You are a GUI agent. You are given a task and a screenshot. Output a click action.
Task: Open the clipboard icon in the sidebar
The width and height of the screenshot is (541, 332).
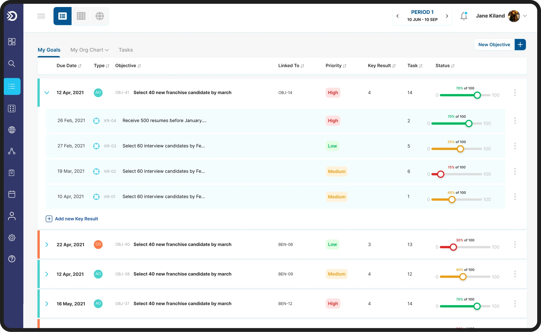pyautogui.click(x=12, y=172)
